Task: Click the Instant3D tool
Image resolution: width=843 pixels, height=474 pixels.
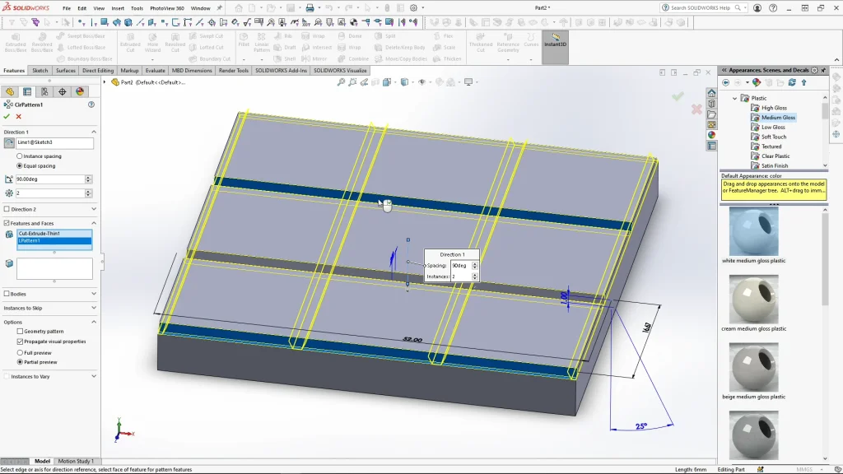Action: pyautogui.click(x=555, y=40)
